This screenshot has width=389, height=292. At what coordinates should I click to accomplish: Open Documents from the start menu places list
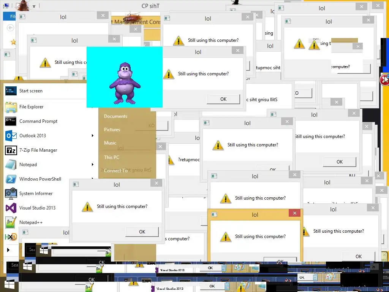115,116
